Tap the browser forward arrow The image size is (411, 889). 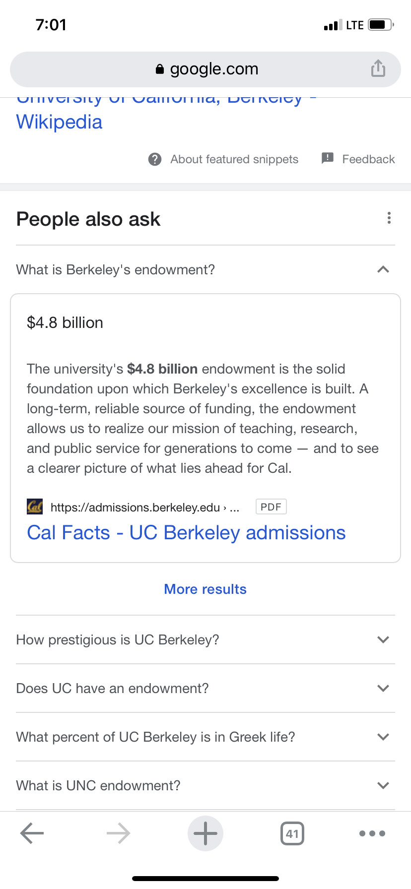119,833
